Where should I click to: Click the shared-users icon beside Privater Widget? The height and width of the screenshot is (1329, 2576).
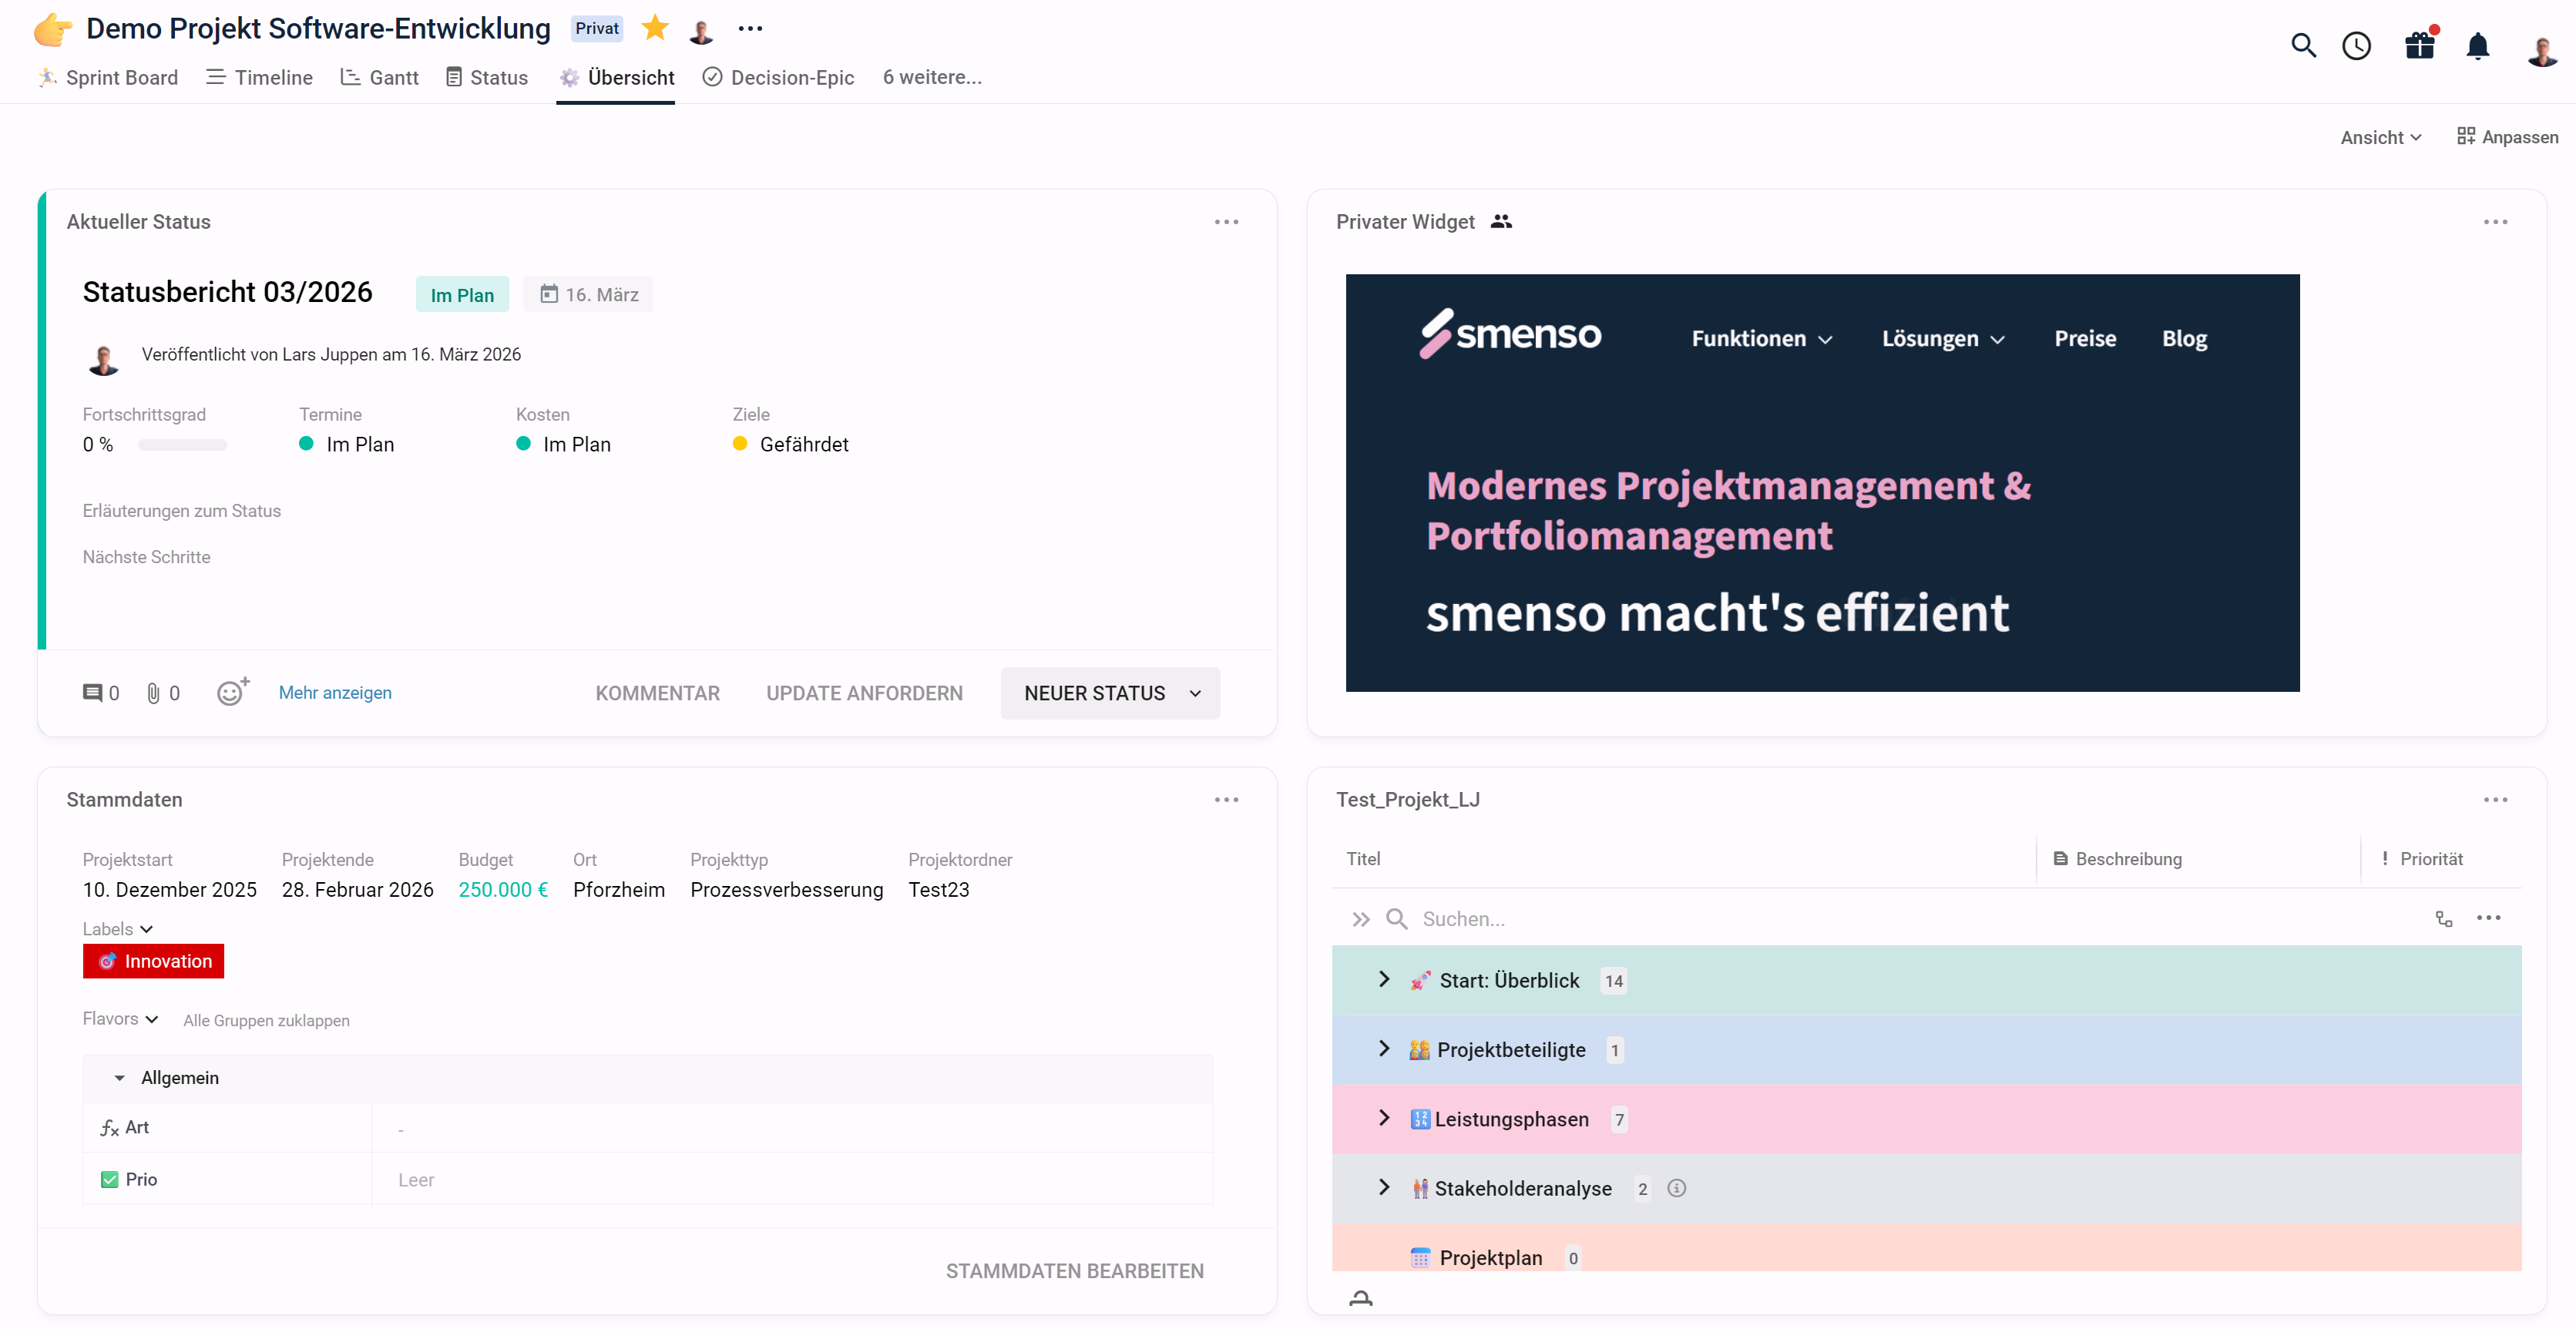(x=1501, y=222)
